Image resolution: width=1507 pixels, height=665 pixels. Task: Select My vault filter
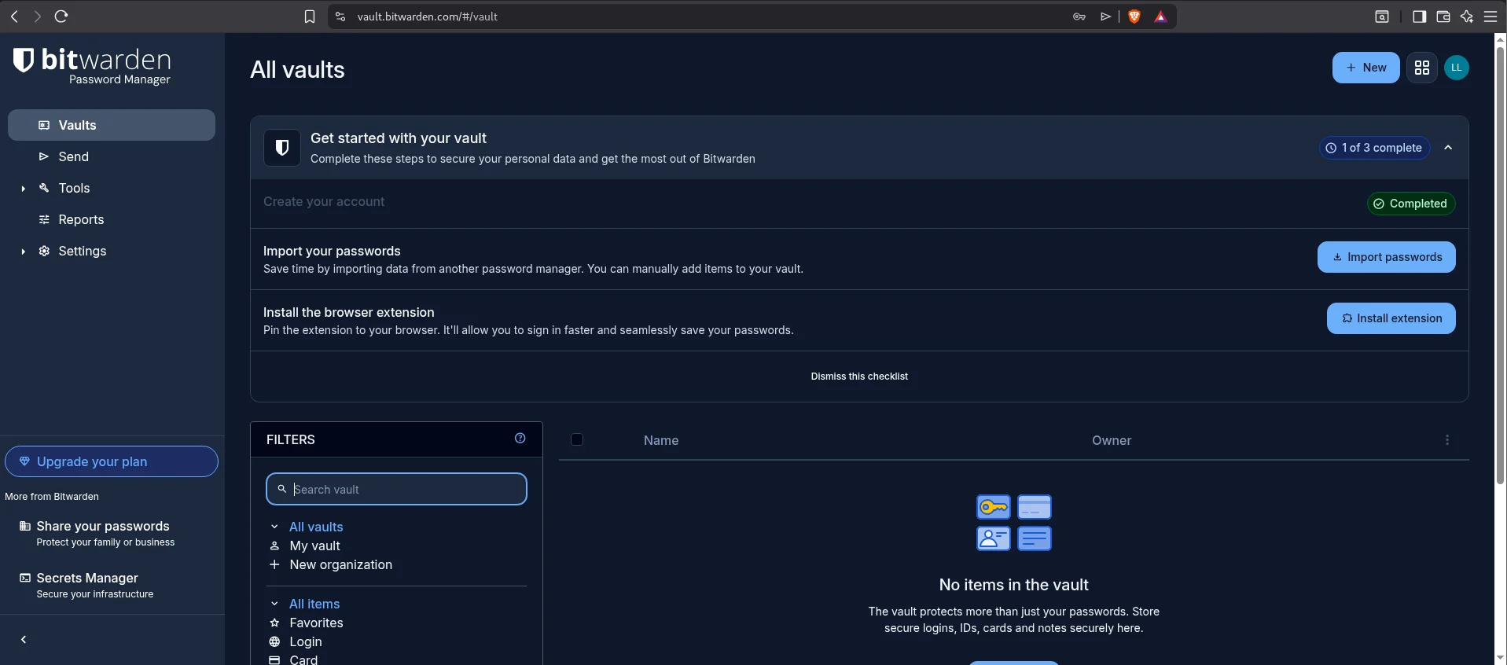coord(314,546)
